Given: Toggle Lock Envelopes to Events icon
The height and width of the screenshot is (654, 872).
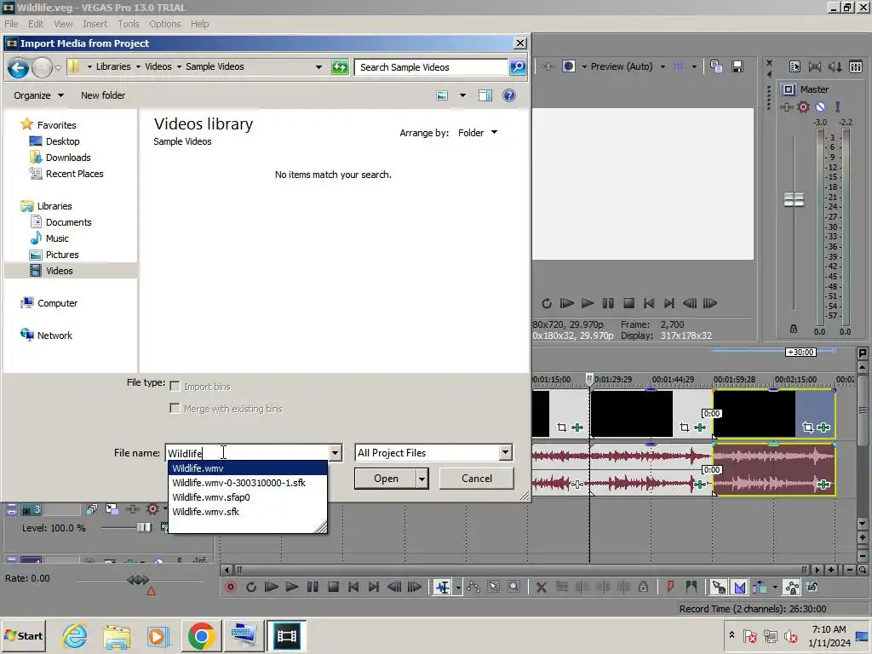Looking at the screenshot, I should 792,587.
